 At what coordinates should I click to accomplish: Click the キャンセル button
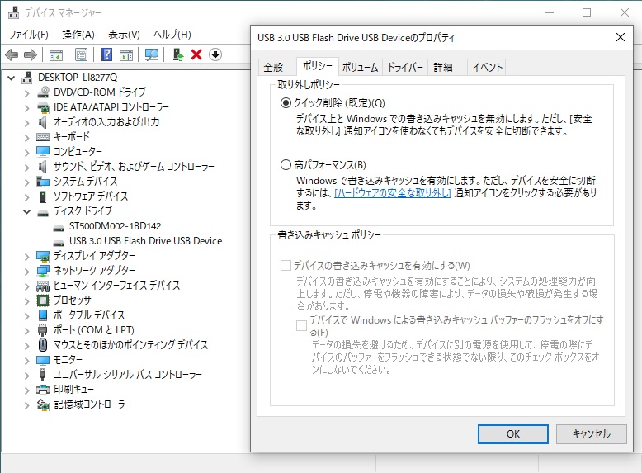tap(591, 433)
